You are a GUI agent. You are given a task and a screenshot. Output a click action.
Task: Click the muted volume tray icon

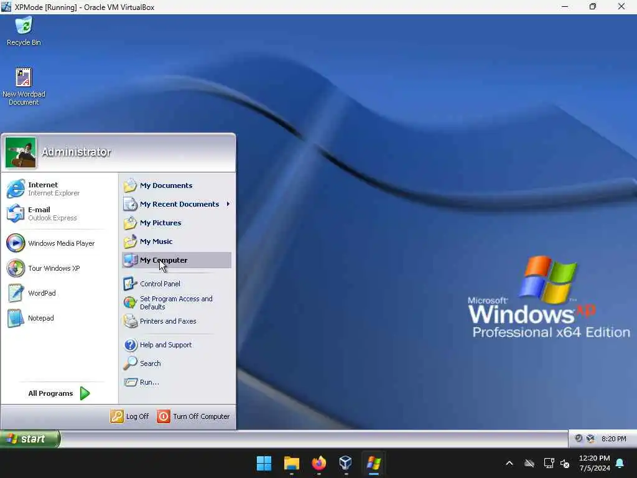[565, 463]
